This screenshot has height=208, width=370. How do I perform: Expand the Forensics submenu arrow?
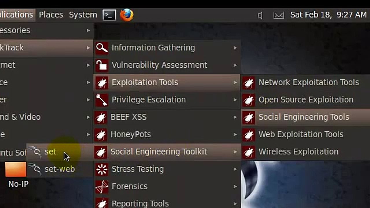tap(235, 186)
